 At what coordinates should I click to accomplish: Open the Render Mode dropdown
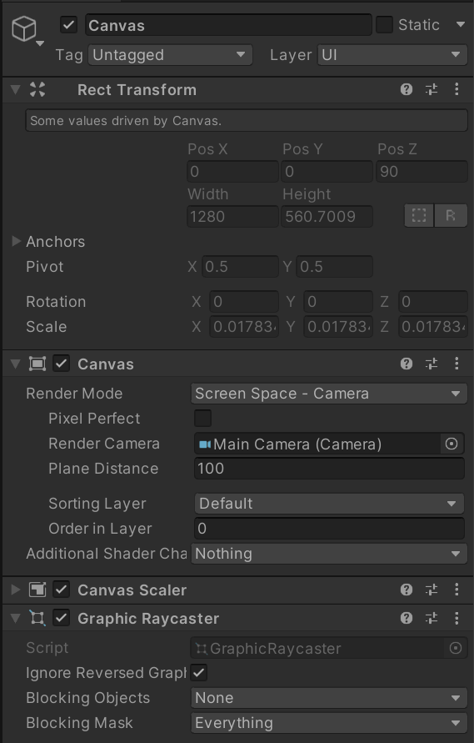(328, 394)
